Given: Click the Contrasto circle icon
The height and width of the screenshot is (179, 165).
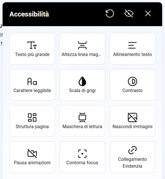Looking at the screenshot, I should point(133,81).
